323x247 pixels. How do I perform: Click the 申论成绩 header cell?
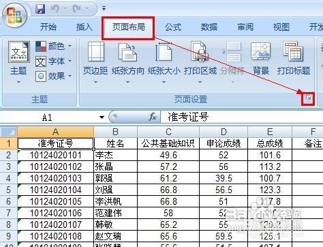click(x=224, y=143)
